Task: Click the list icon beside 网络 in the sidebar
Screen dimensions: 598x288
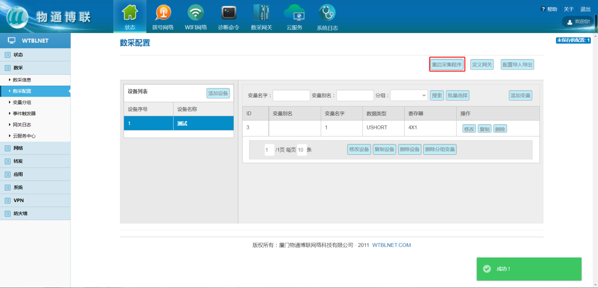Action: [7, 148]
